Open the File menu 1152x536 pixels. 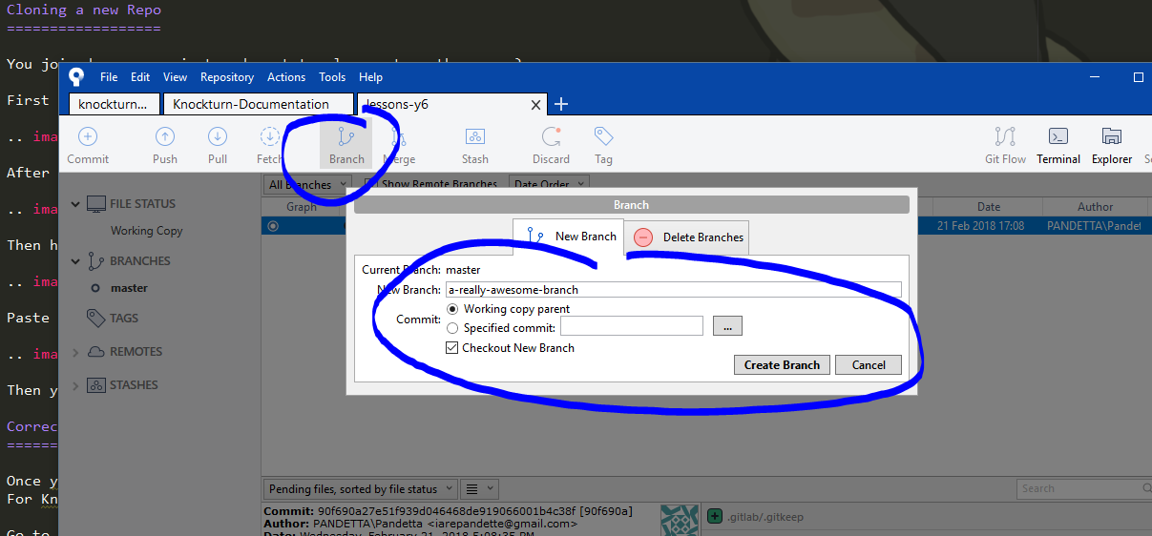click(109, 77)
